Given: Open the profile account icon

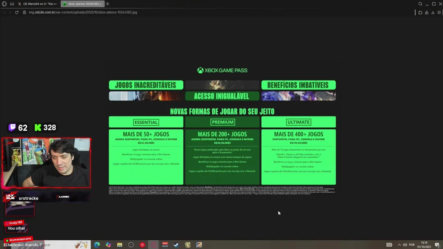Looking at the screenshot, I should tap(427, 12).
